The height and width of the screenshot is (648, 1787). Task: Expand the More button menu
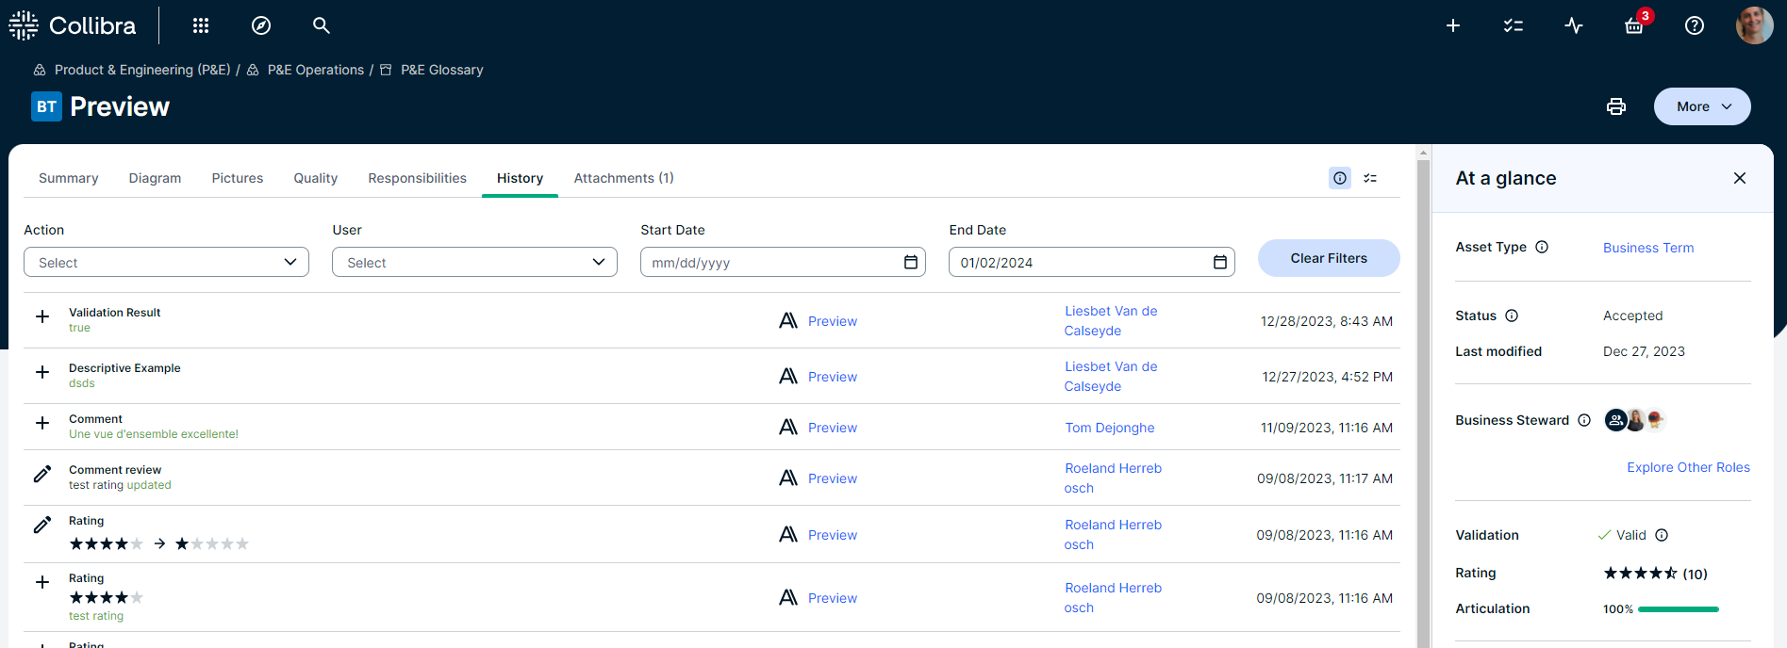1702,106
